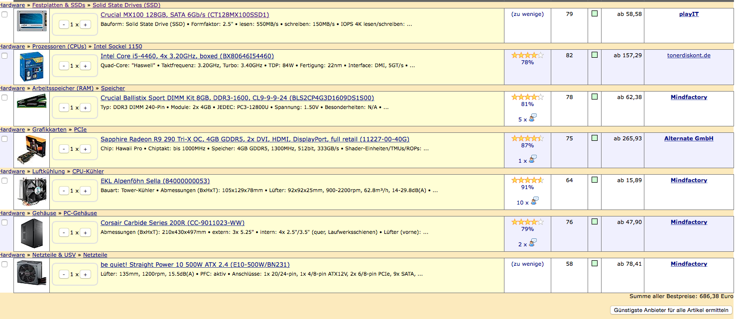739x319 pixels.
Task: Go to CPU-Kühler category breadcrumb
Action: [88, 171]
